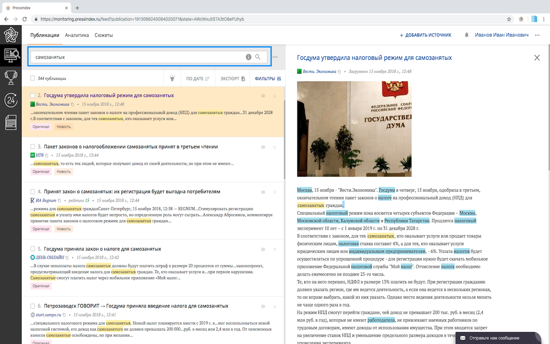Screen dimensions: 550x344
Task: Switch to the Сюжеты tab
Action: 104,35
